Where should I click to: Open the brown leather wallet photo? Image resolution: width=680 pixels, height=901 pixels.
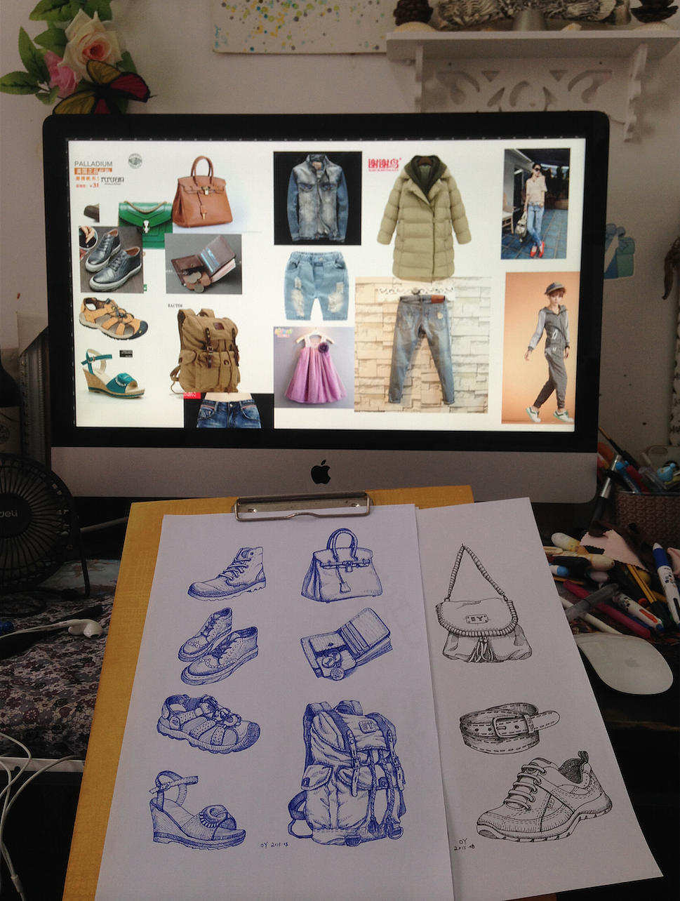point(204,264)
